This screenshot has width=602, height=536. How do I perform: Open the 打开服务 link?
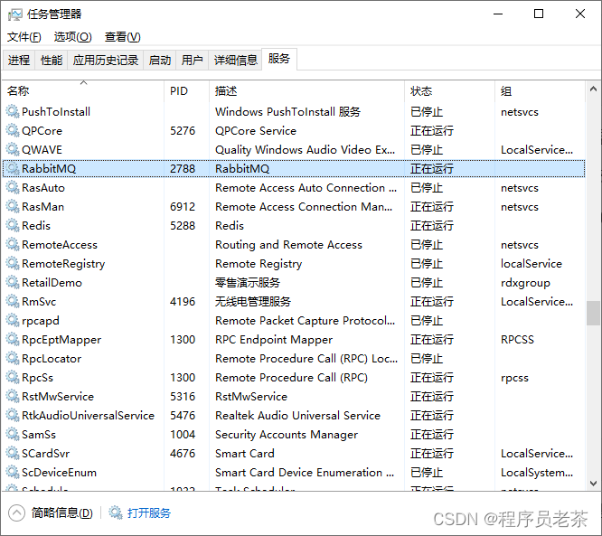149,513
